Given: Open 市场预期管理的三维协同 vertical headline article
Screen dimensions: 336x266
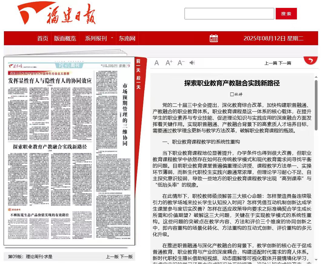Looking at the screenshot, I should 125,114.
